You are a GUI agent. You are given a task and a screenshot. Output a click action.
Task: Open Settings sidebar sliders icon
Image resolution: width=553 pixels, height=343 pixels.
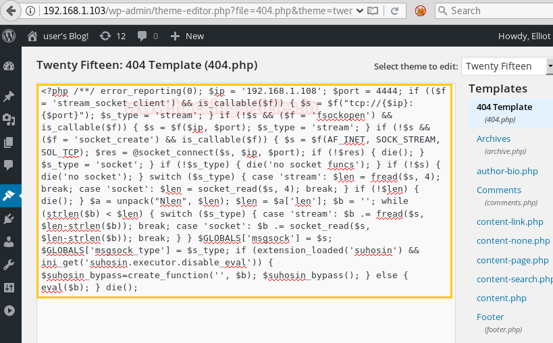(9, 288)
